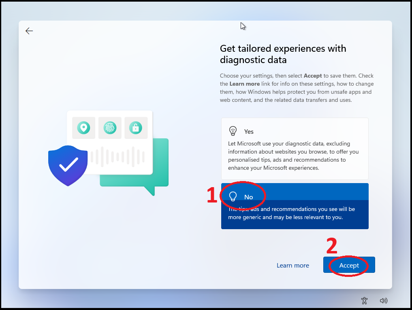Click the grey audio waveform graphic
This screenshot has height=310, width=412.
[117, 156]
